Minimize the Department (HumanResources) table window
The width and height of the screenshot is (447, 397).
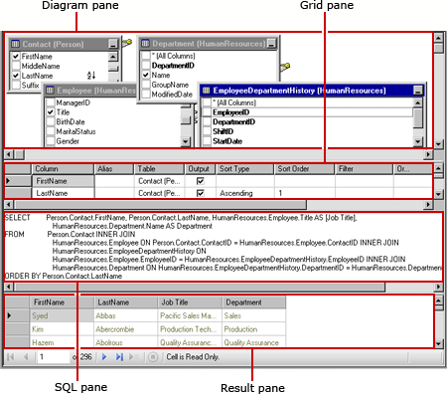[271, 43]
